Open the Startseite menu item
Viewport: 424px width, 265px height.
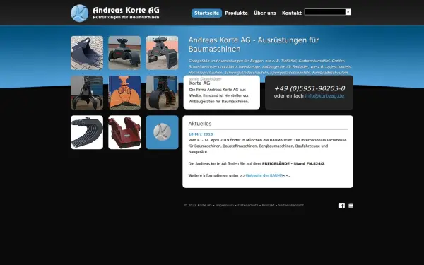tap(206, 13)
